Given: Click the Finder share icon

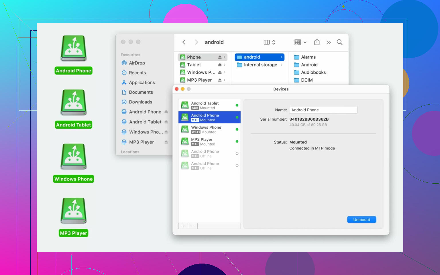Looking at the screenshot, I should pyautogui.click(x=317, y=42).
